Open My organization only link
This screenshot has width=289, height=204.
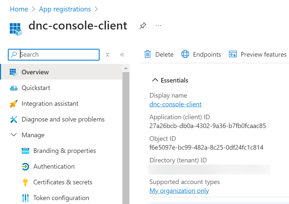[179, 191]
